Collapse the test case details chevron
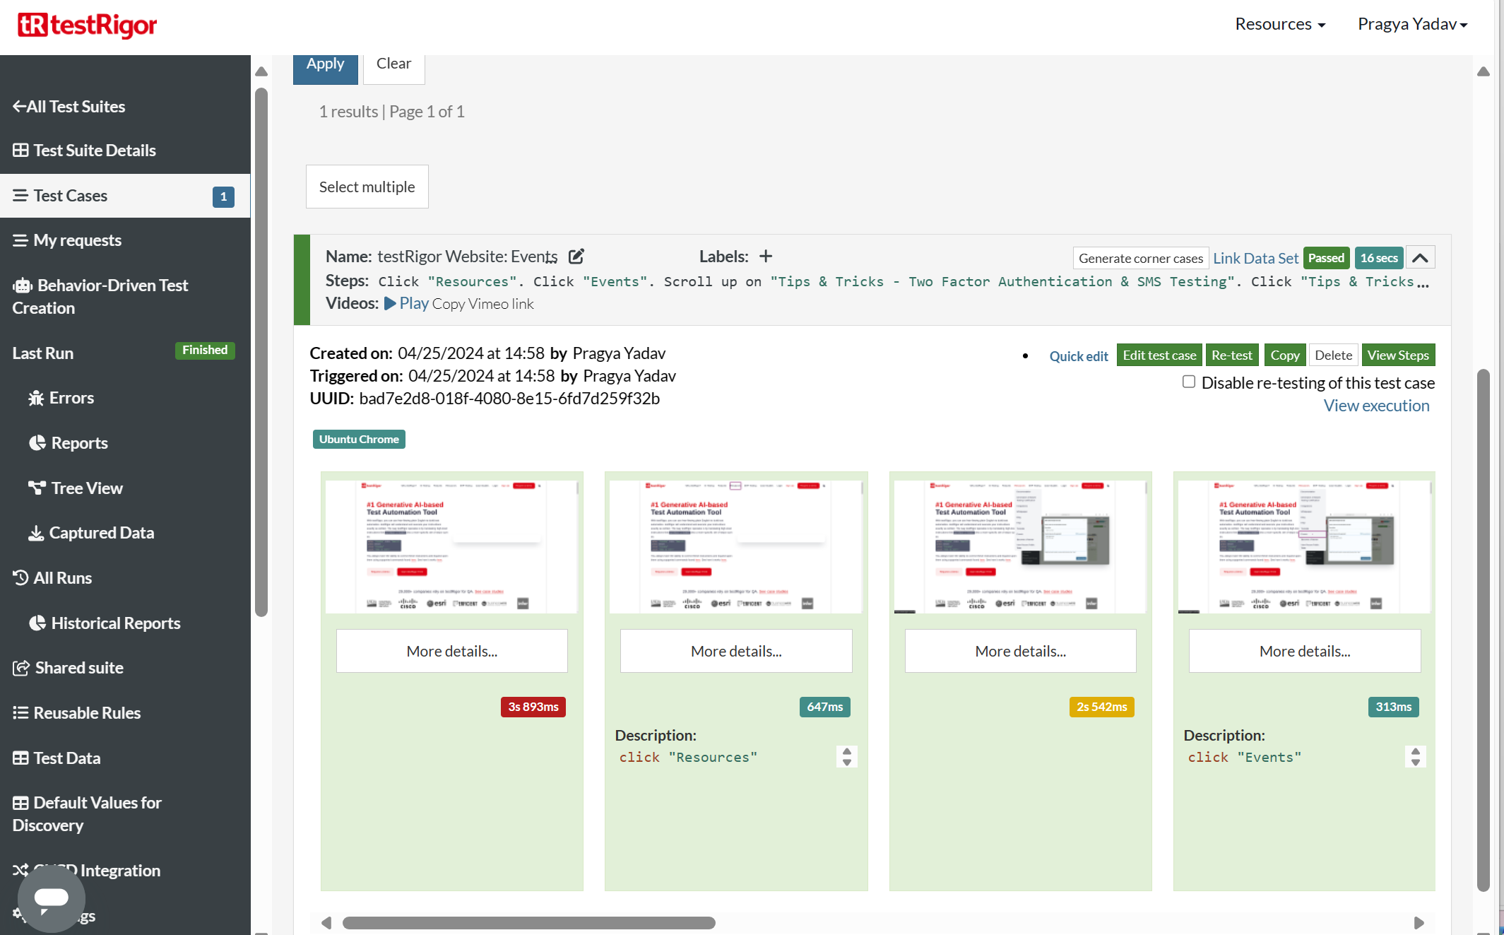Viewport: 1504px width, 935px height. click(1420, 258)
